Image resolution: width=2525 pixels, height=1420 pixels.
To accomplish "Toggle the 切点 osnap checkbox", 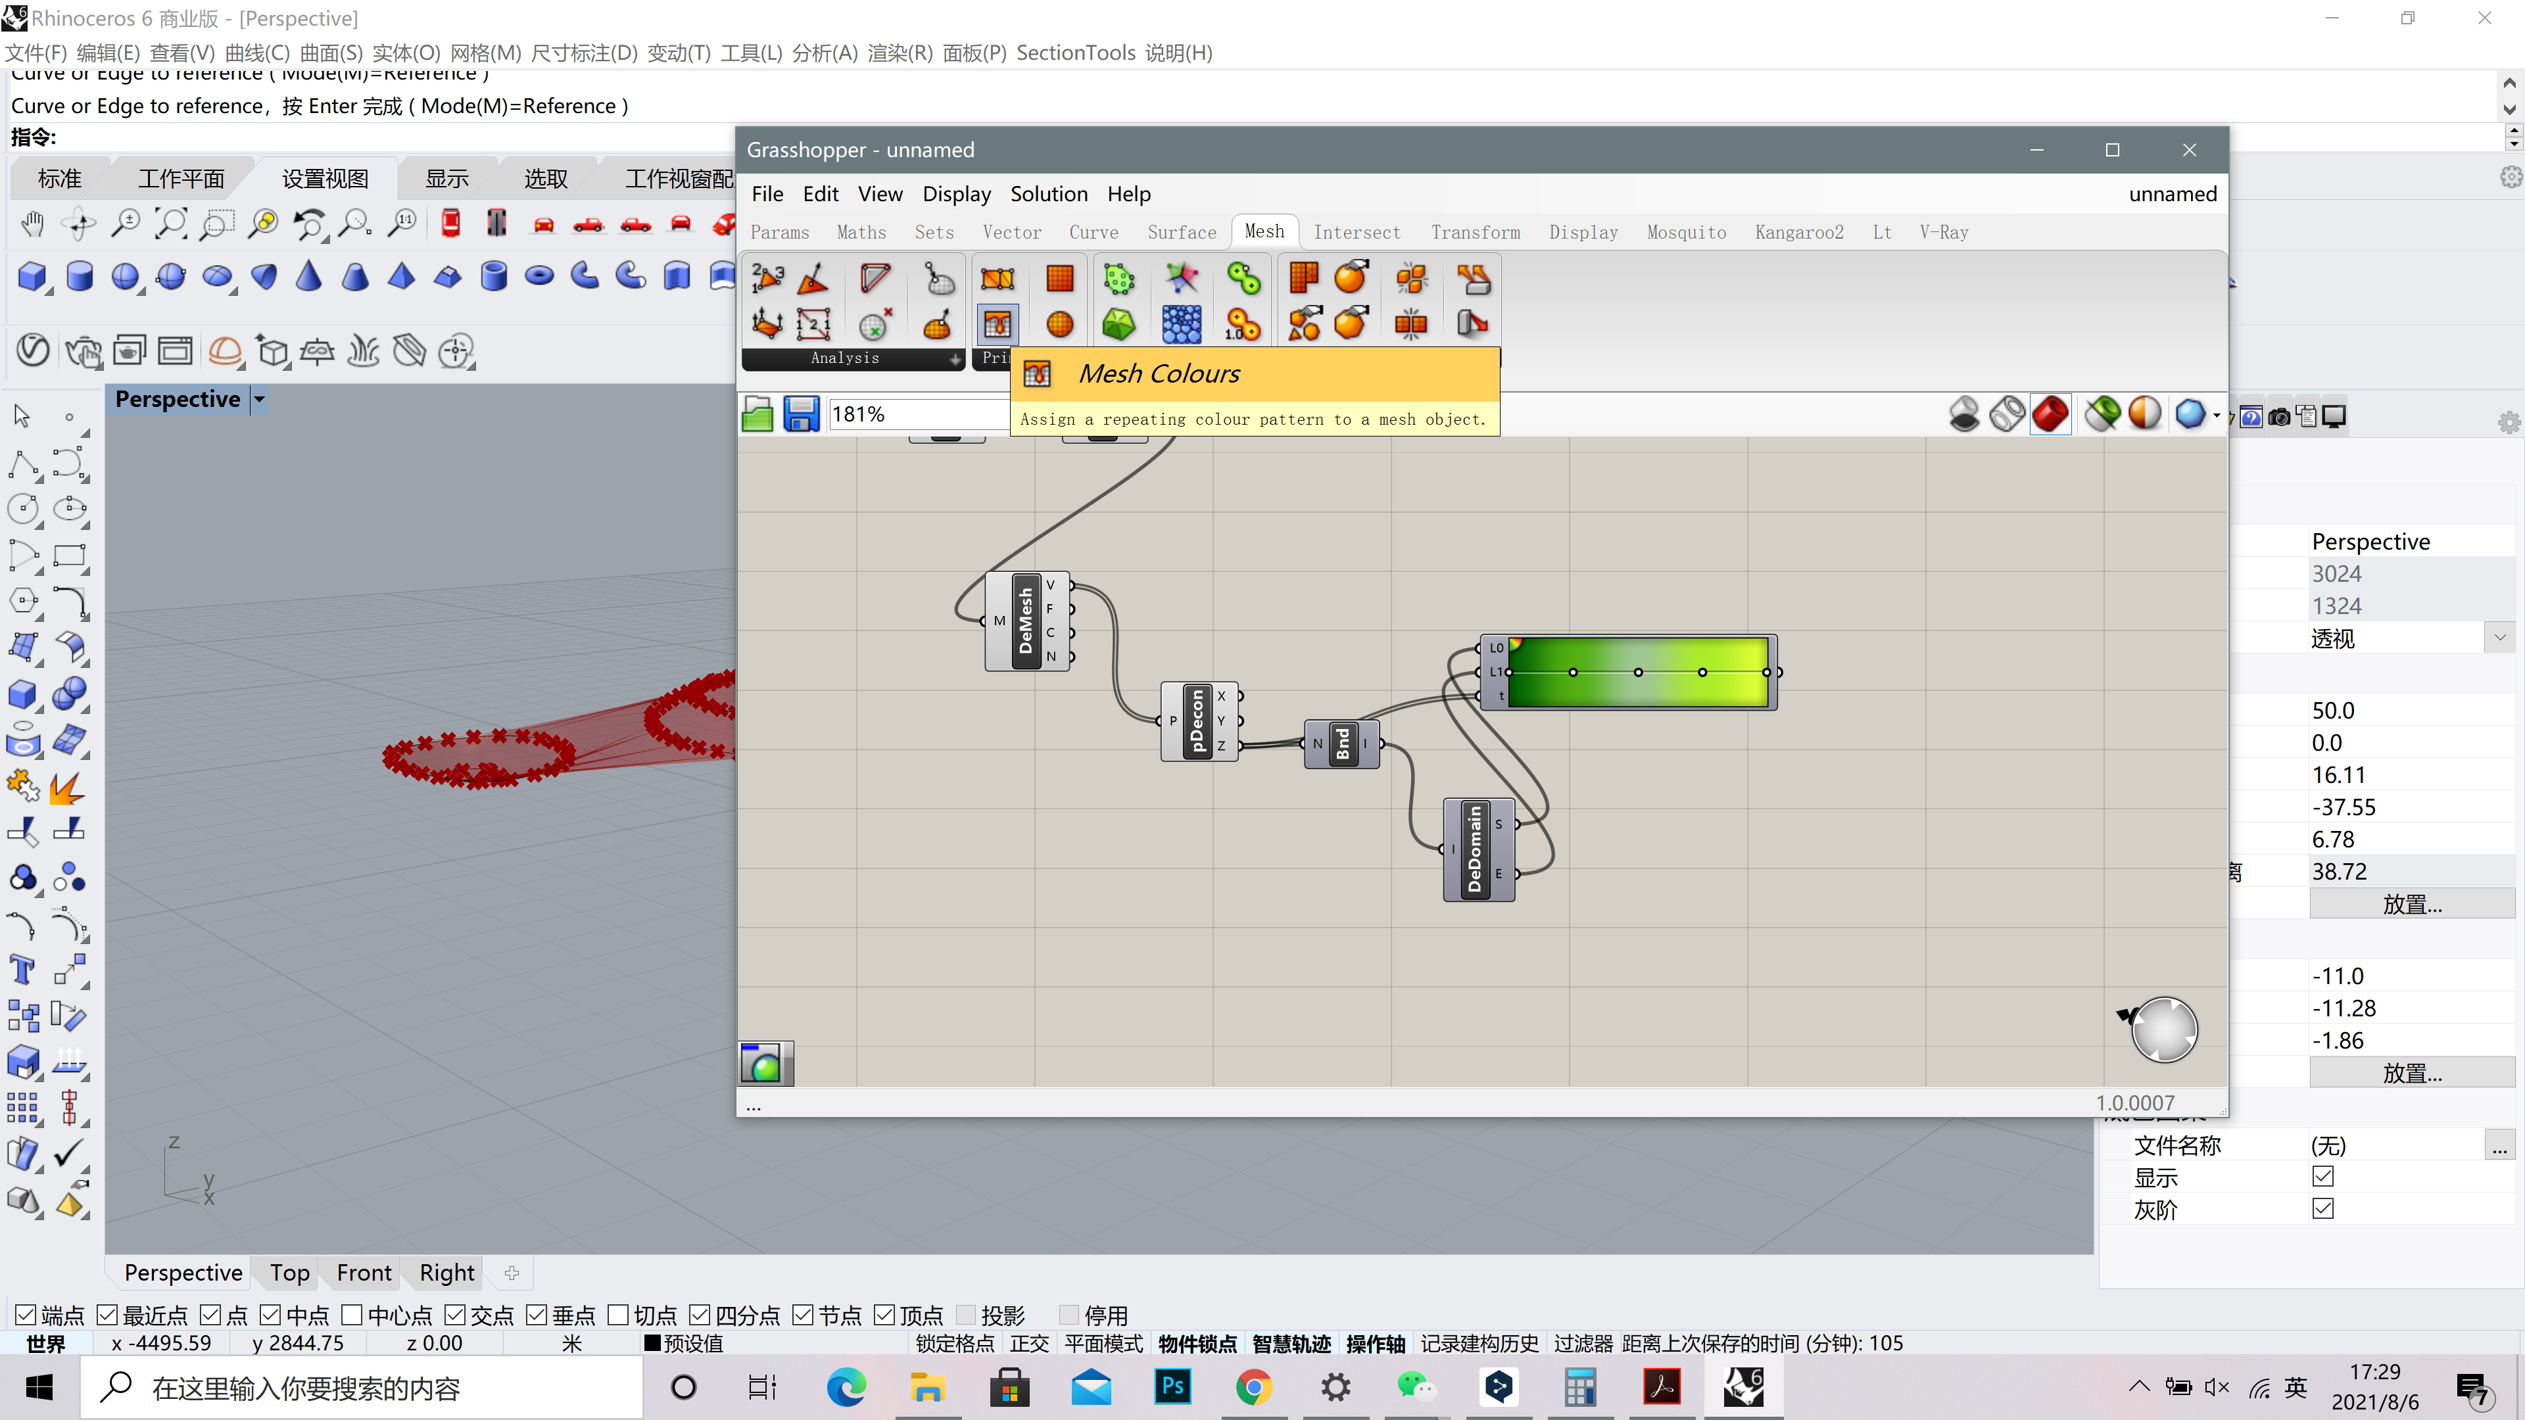I will (x=619, y=1315).
